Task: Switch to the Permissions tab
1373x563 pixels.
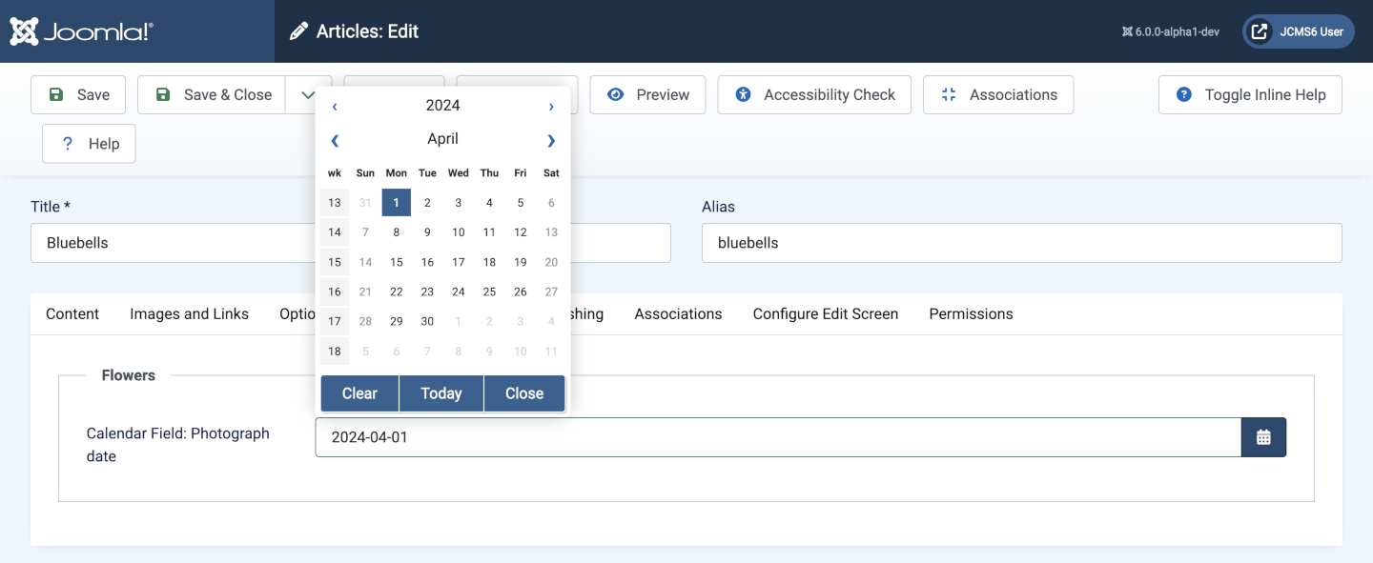Action: (971, 313)
